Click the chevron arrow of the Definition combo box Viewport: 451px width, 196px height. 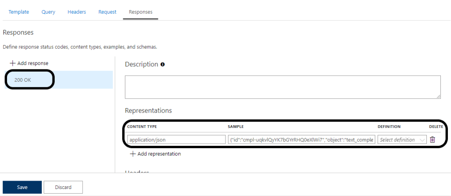pyautogui.click(x=423, y=140)
